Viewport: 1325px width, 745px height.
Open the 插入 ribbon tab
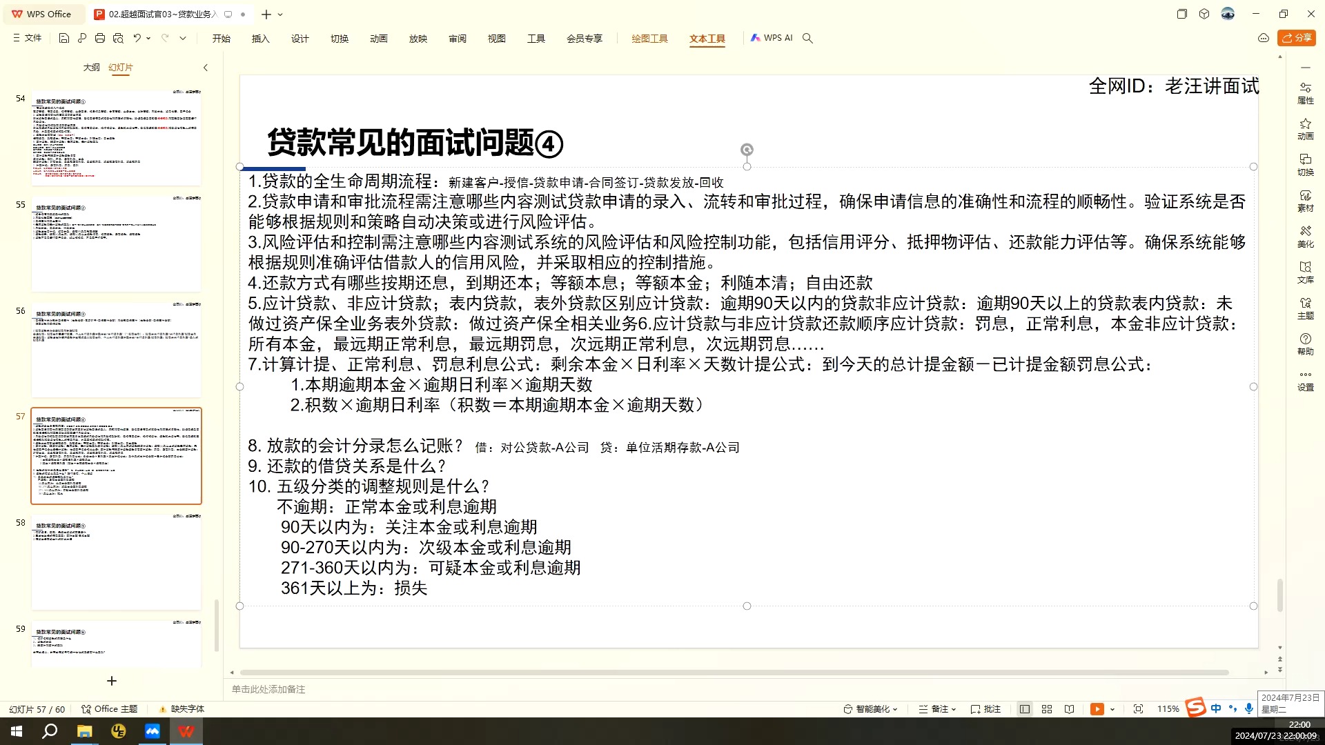(x=261, y=39)
